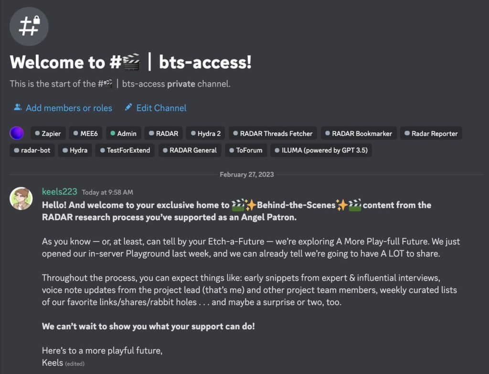This screenshot has width=489, height=374.
Task: Click the private channel hash-lock icon
Action: (x=29, y=26)
